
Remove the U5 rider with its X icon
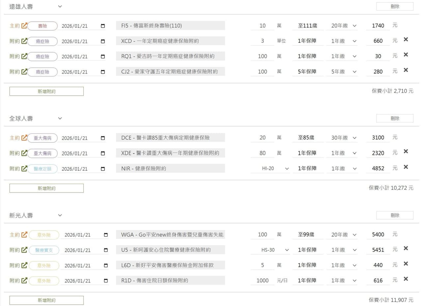[x=406, y=248]
